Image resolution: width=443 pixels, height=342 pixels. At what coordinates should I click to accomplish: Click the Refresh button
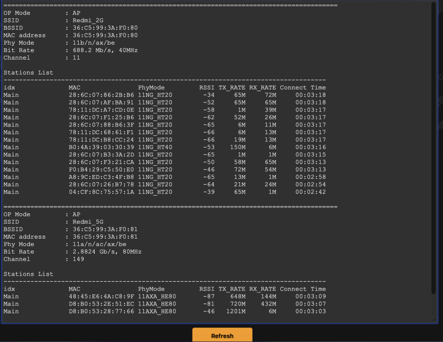(x=223, y=335)
